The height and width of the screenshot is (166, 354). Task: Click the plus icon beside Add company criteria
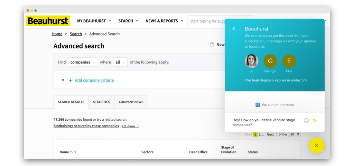click(x=71, y=80)
